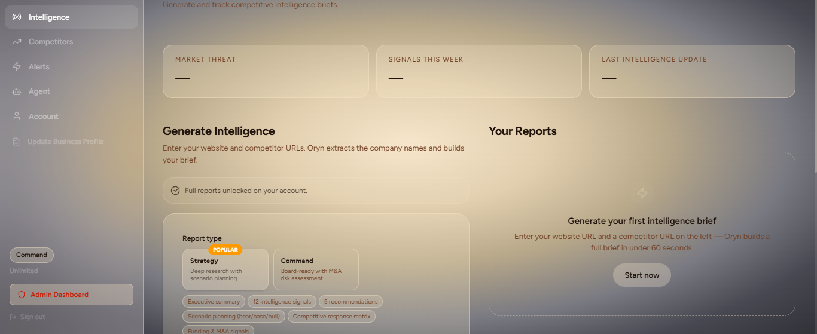Click the Competitive response matrix chip
Image resolution: width=817 pixels, height=334 pixels.
pos(331,317)
